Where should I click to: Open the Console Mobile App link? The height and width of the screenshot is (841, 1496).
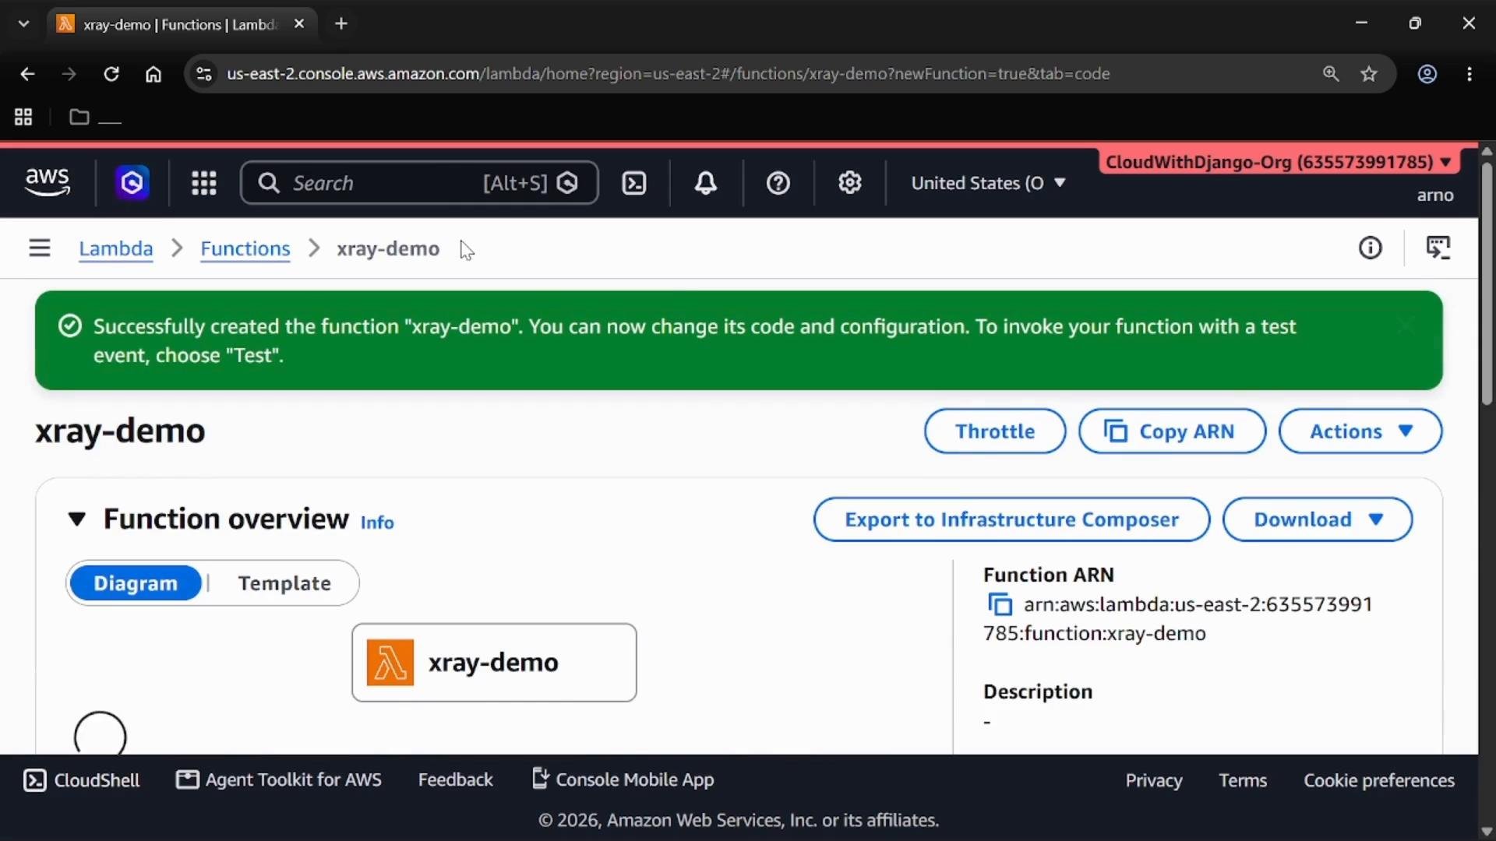623,779
